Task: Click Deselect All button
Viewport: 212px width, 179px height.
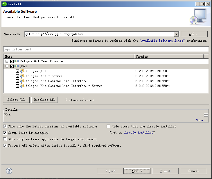Action: coord(45,100)
